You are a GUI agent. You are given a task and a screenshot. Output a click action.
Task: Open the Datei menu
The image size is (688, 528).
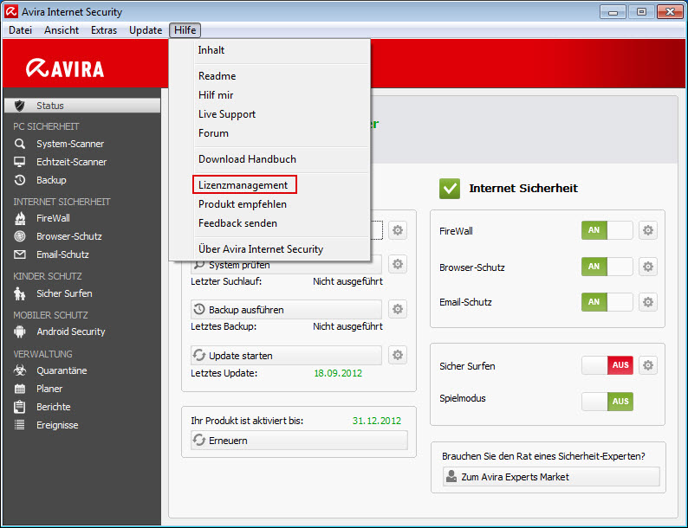tap(20, 30)
